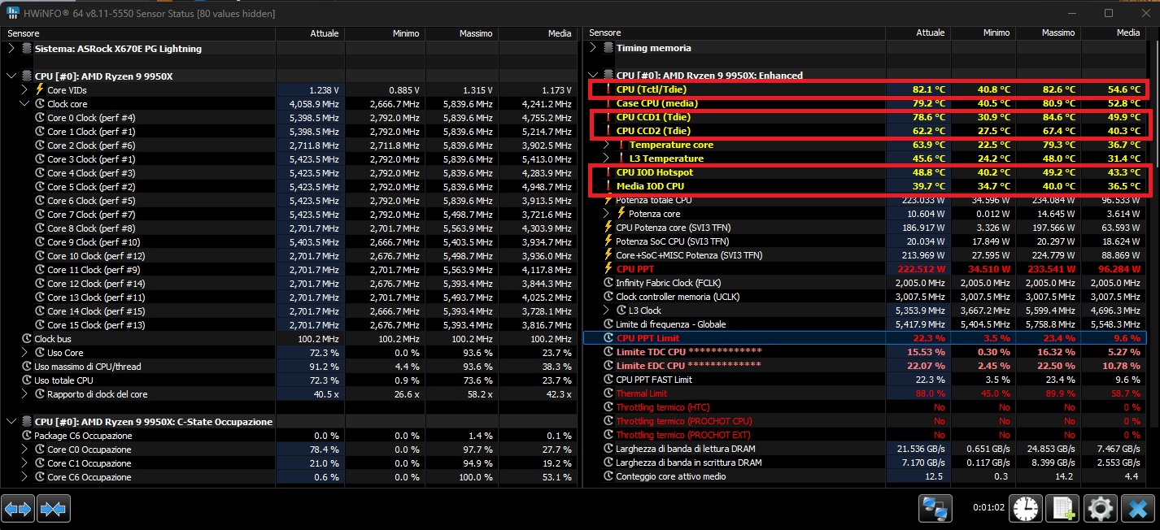Viewport: 1160px width, 530px height.
Task: Click the icon of Package C6 Occupazione
Action: 27,436
